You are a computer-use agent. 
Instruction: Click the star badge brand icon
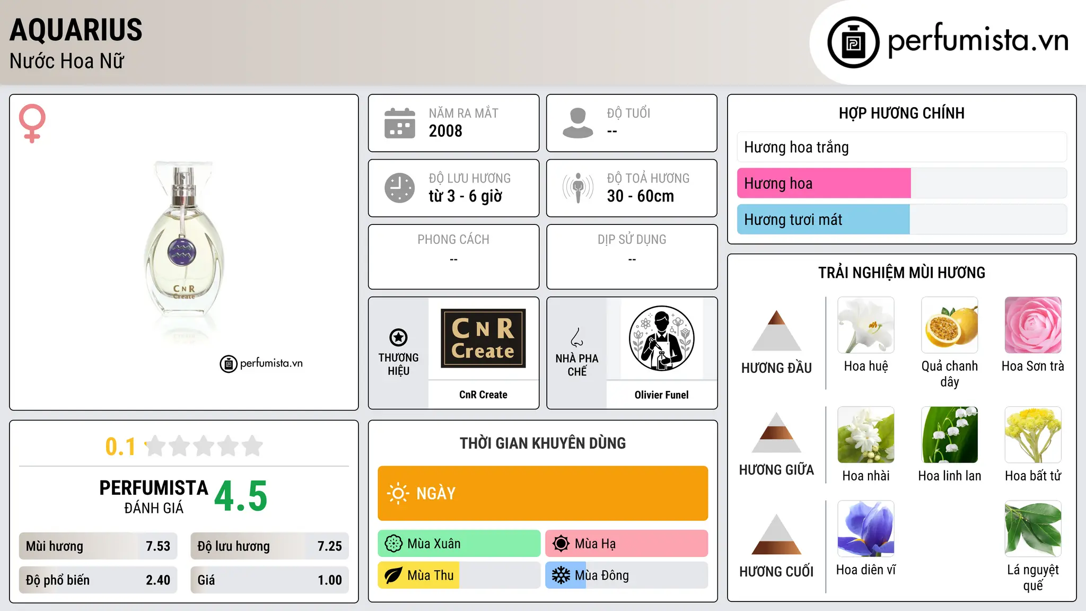coord(398,337)
